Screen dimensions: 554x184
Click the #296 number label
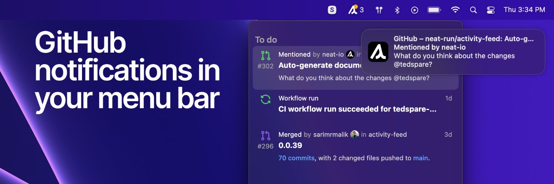(266, 146)
